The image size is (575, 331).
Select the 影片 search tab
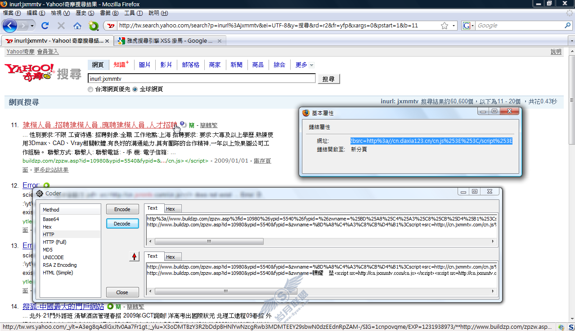(166, 65)
